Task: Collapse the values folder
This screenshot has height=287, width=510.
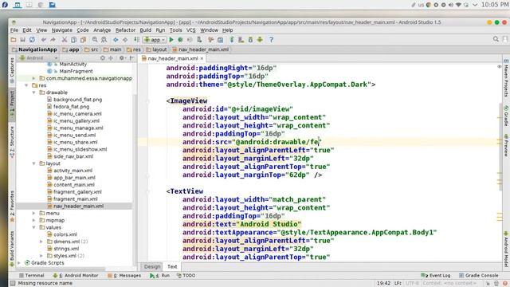Action: [33, 227]
